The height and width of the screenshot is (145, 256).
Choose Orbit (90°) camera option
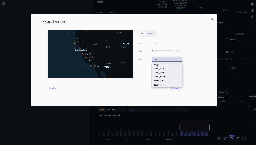(167, 69)
